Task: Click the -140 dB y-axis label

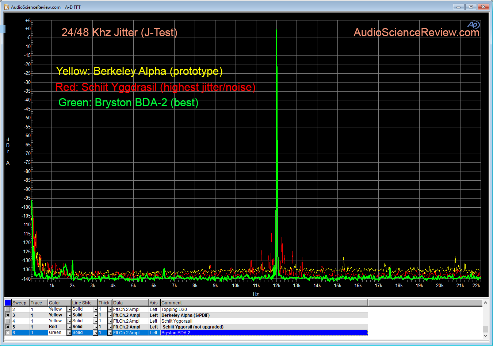Action: 26,279
